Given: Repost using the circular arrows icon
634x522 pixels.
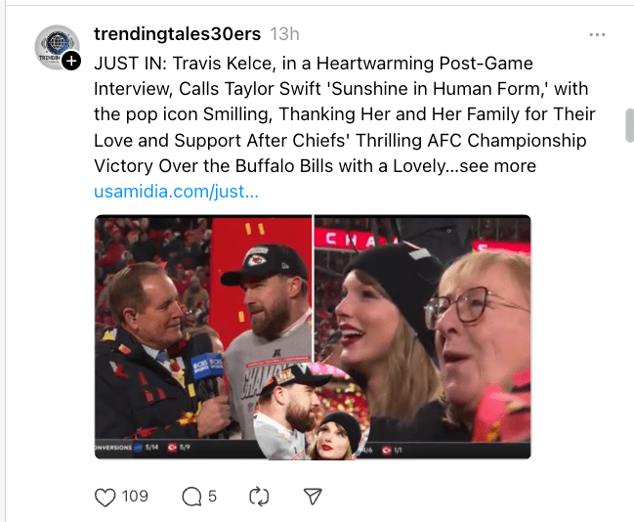Looking at the screenshot, I should click(x=259, y=497).
